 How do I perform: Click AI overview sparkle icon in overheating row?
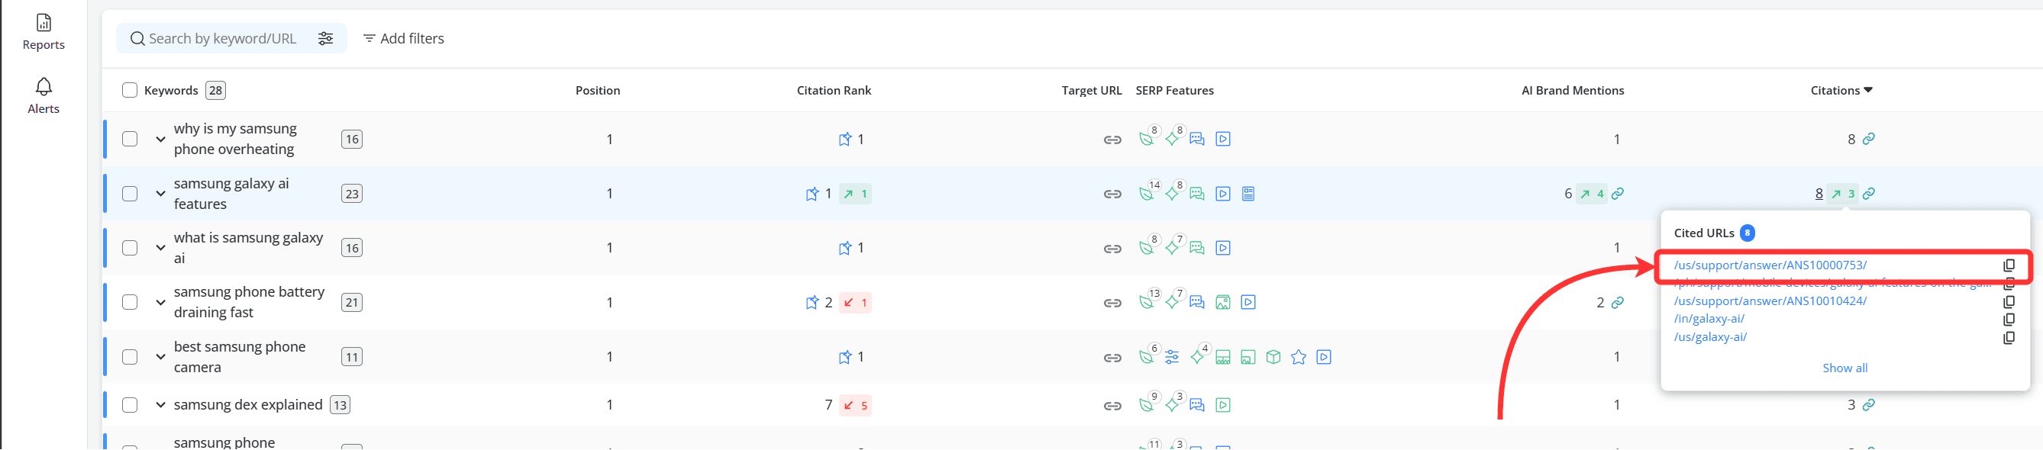click(1171, 140)
